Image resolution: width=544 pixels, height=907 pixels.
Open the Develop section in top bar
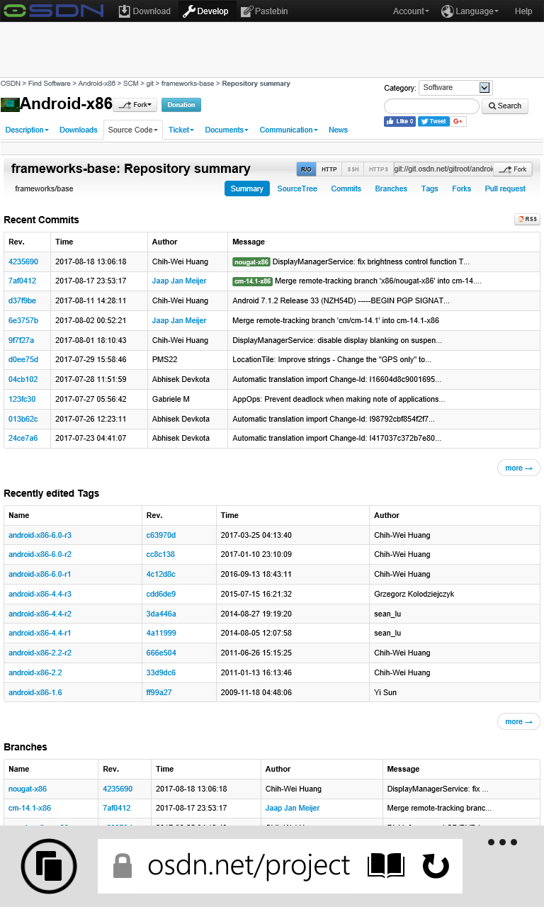click(206, 11)
